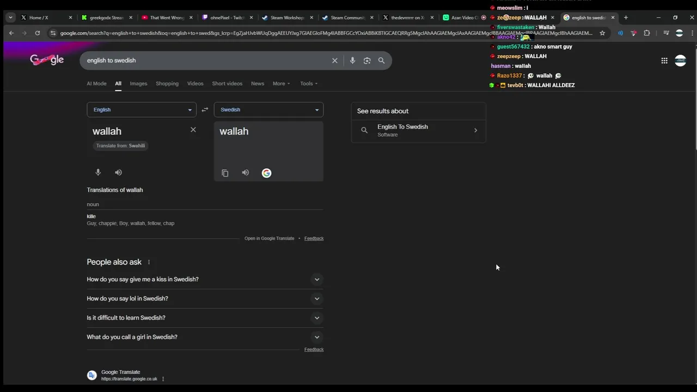Open the tab search dropdown arrow
Image resolution: width=697 pixels, height=392 pixels.
(10, 17)
